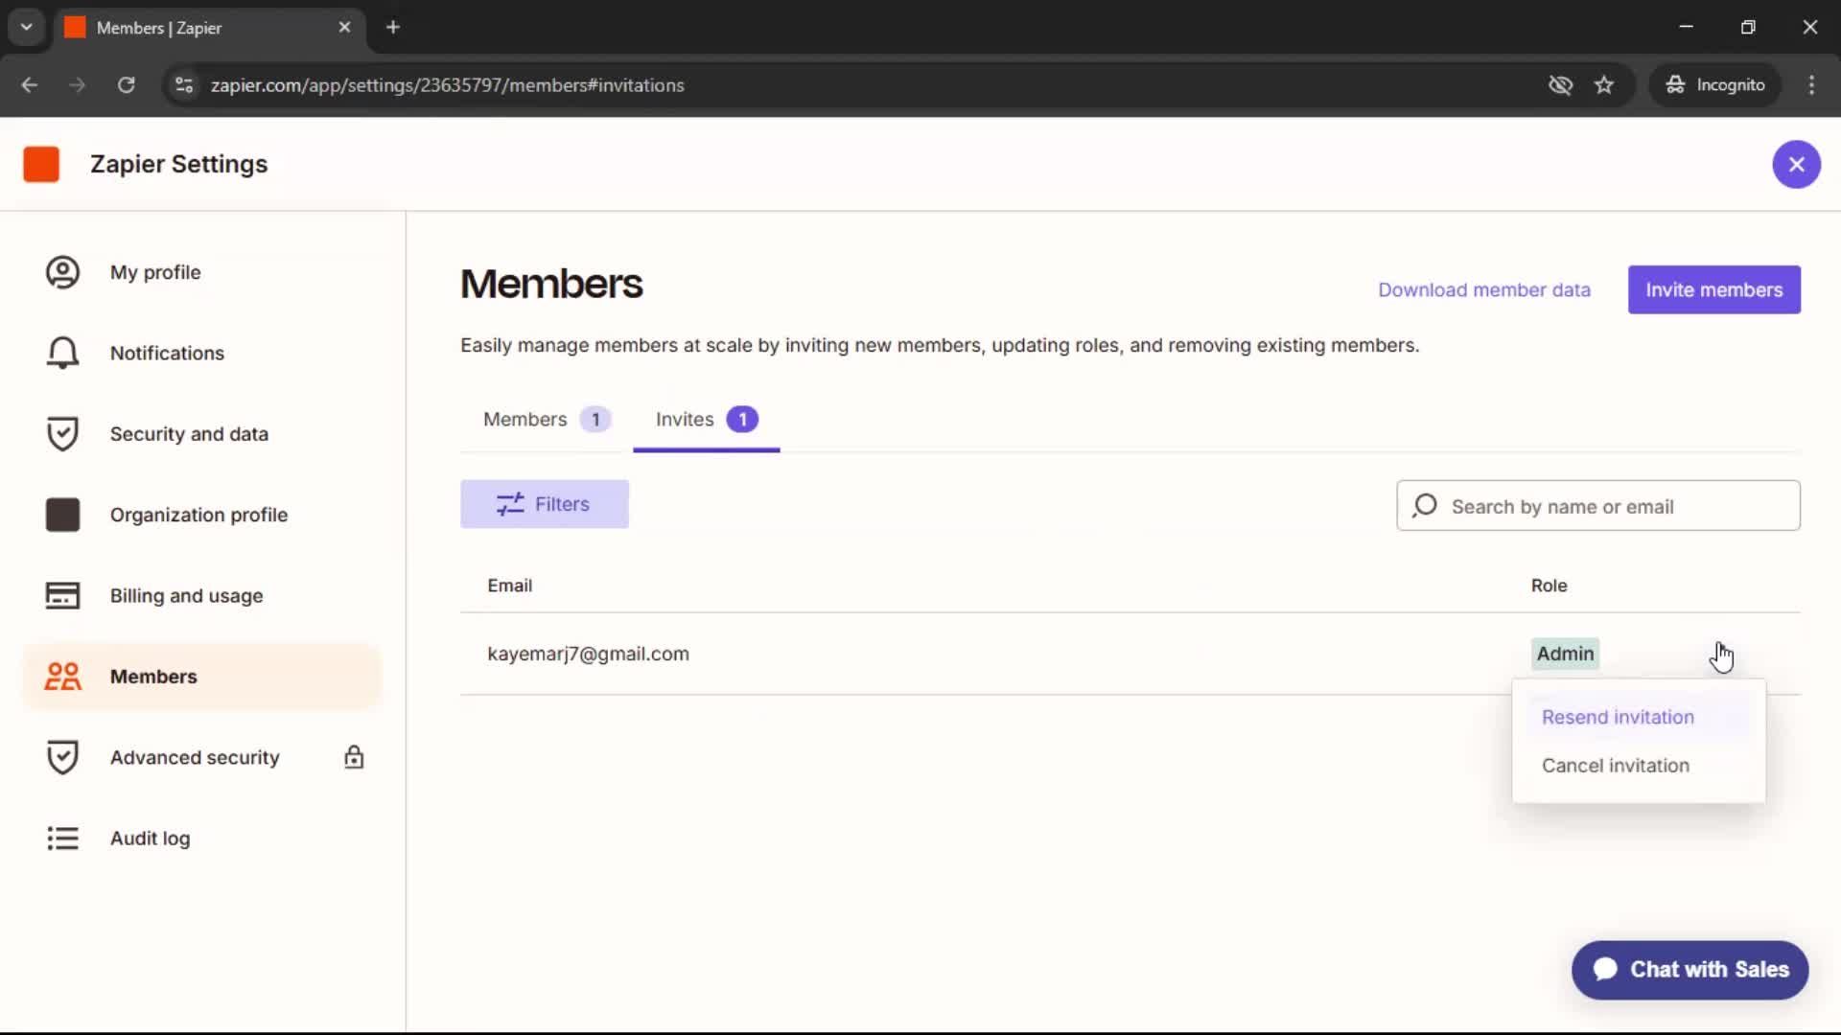Open Chrome three-dot menu
The image size is (1841, 1035).
1811,85
